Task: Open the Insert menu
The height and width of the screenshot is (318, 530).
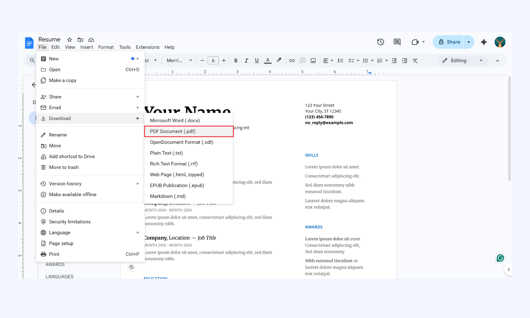Action: [x=87, y=47]
